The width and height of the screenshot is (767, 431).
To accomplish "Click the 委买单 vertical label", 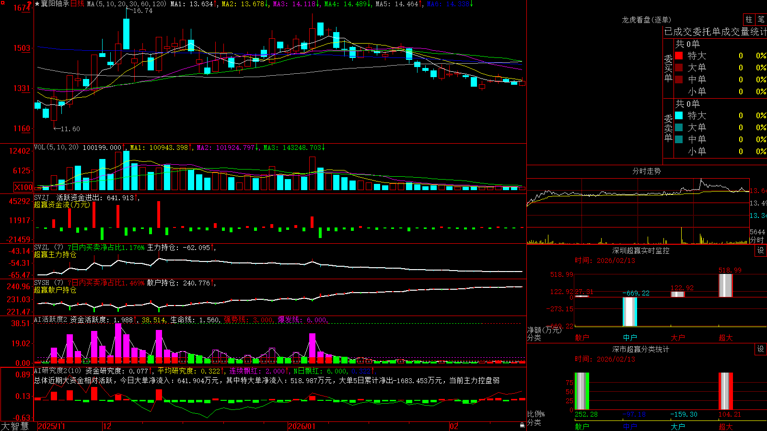I will [x=668, y=68].
